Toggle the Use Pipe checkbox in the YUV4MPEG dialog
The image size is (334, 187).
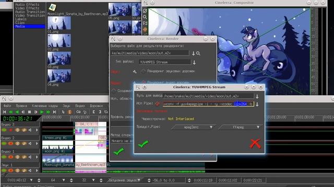157,104
